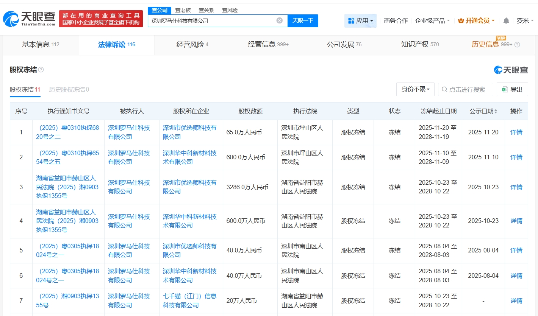Click the magnifier icon in table search
This screenshot has width=538, height=316.
point(444,89)
